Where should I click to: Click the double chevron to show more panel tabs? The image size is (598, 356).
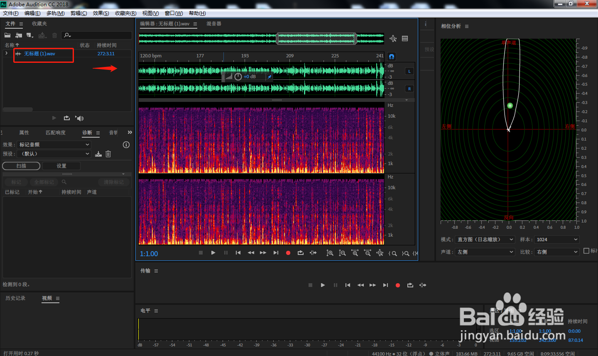coord(130,132)
